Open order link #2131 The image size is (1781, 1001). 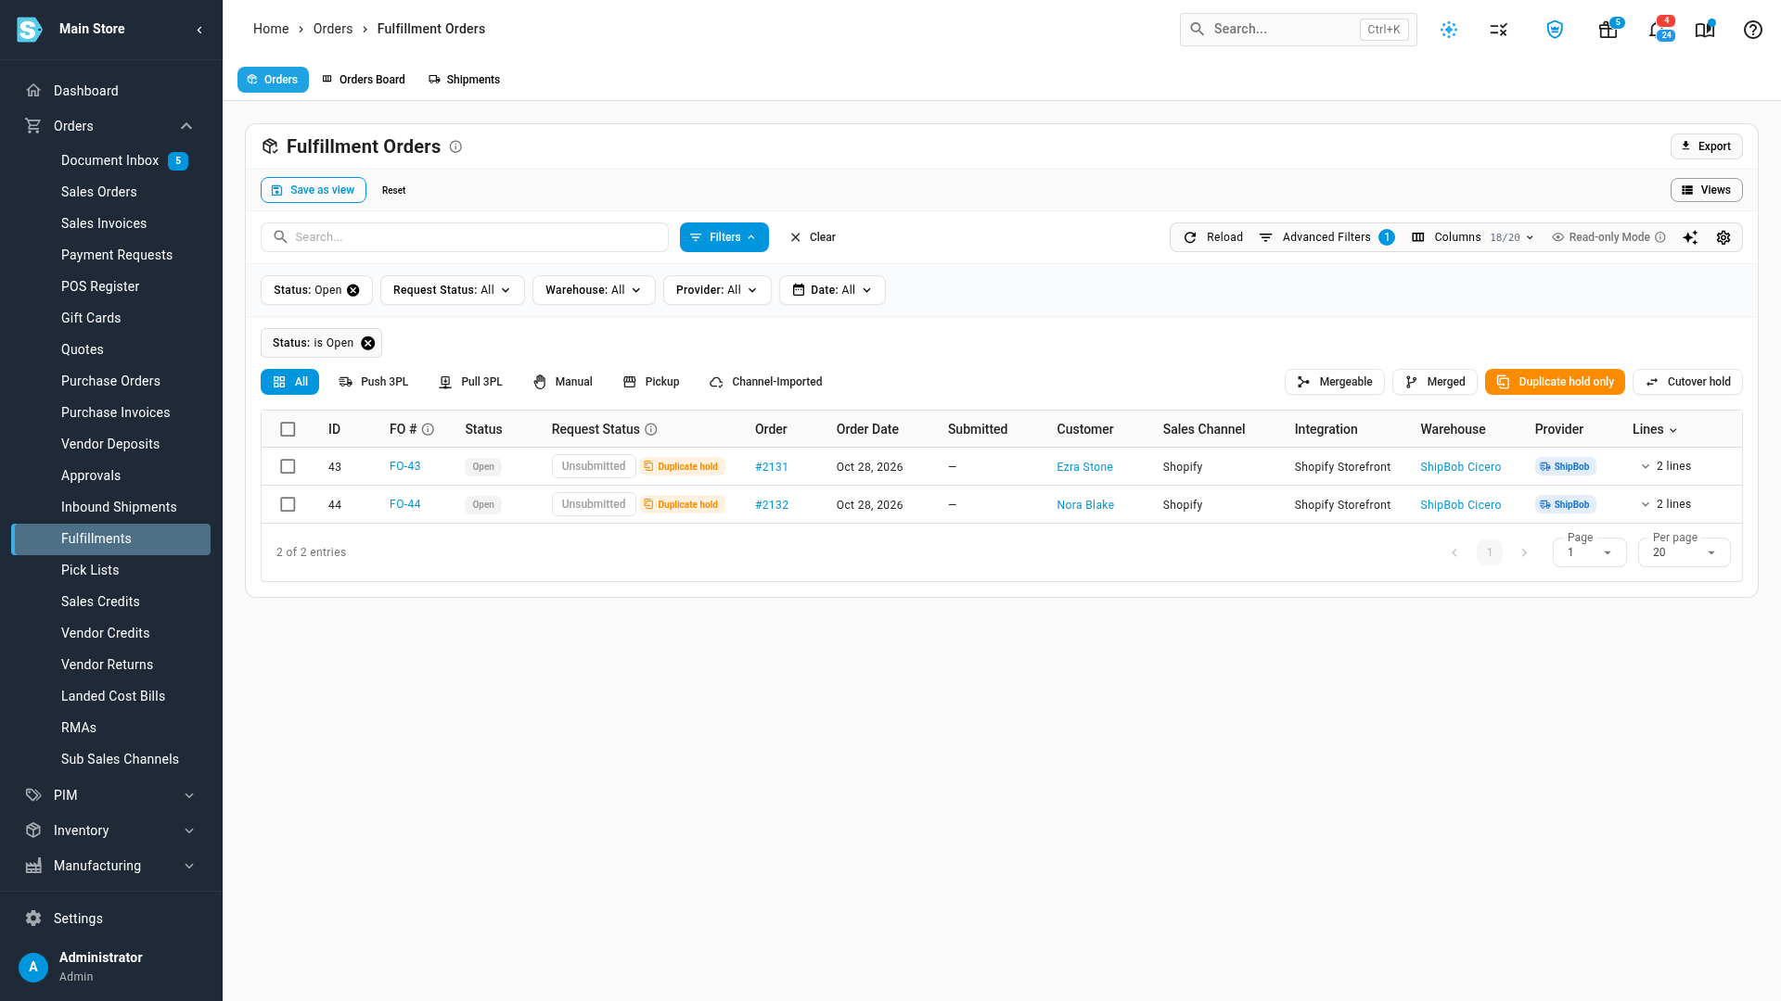(772, 467)
